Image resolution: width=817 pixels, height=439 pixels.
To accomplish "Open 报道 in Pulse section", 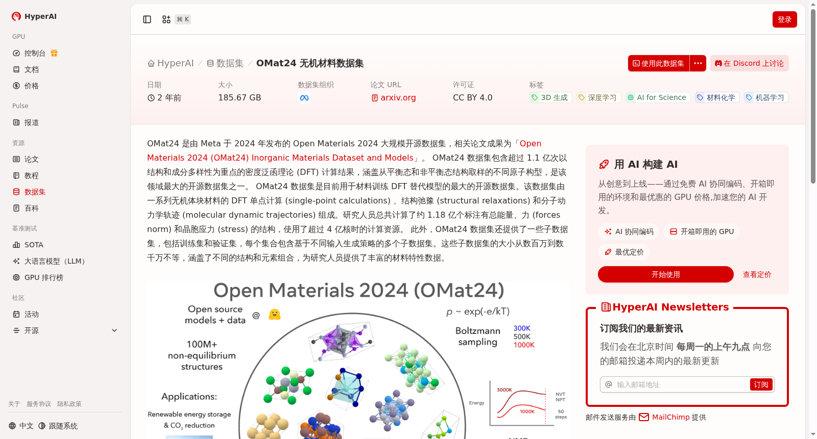I will point(32,122).
